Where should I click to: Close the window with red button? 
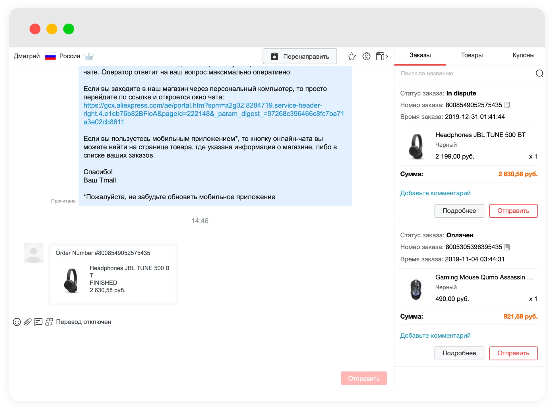point(35,29)
